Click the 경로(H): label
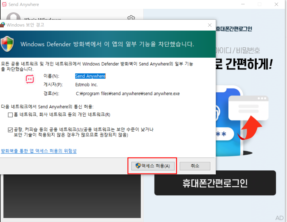This screenshot has height=222, width=287. tap(52, 94)
